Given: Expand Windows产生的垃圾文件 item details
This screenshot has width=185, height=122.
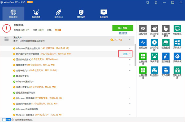Looking at the screenshot, I should [130, 48].
